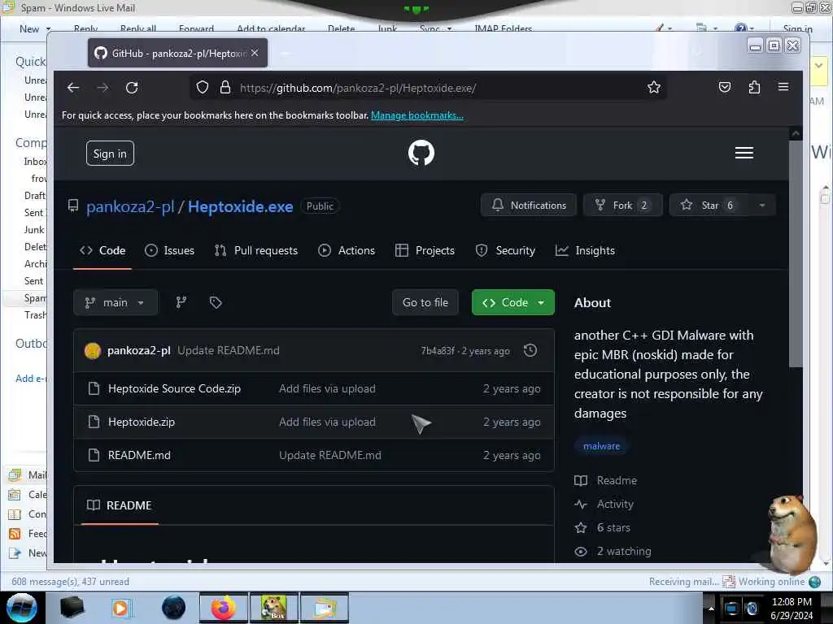
Task: Open the Heptoxide.exe repository name link
Action: (240, 206)
